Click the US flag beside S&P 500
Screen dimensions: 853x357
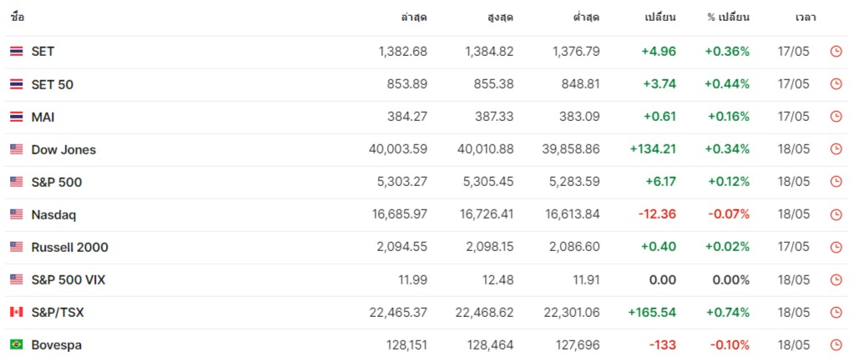click(x=16, y=182)
